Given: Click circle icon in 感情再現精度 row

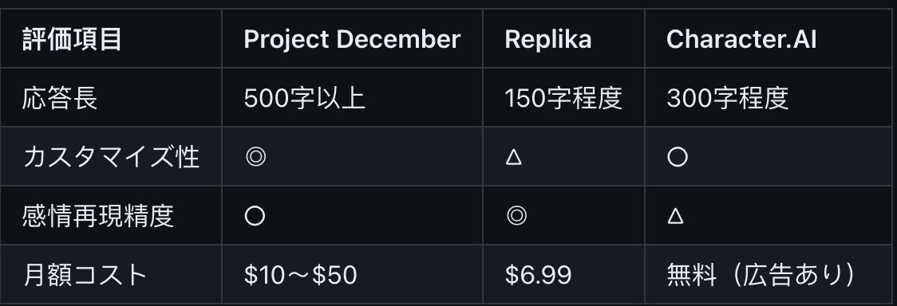Looking at the screenshot, I should (x=255, y=217).
